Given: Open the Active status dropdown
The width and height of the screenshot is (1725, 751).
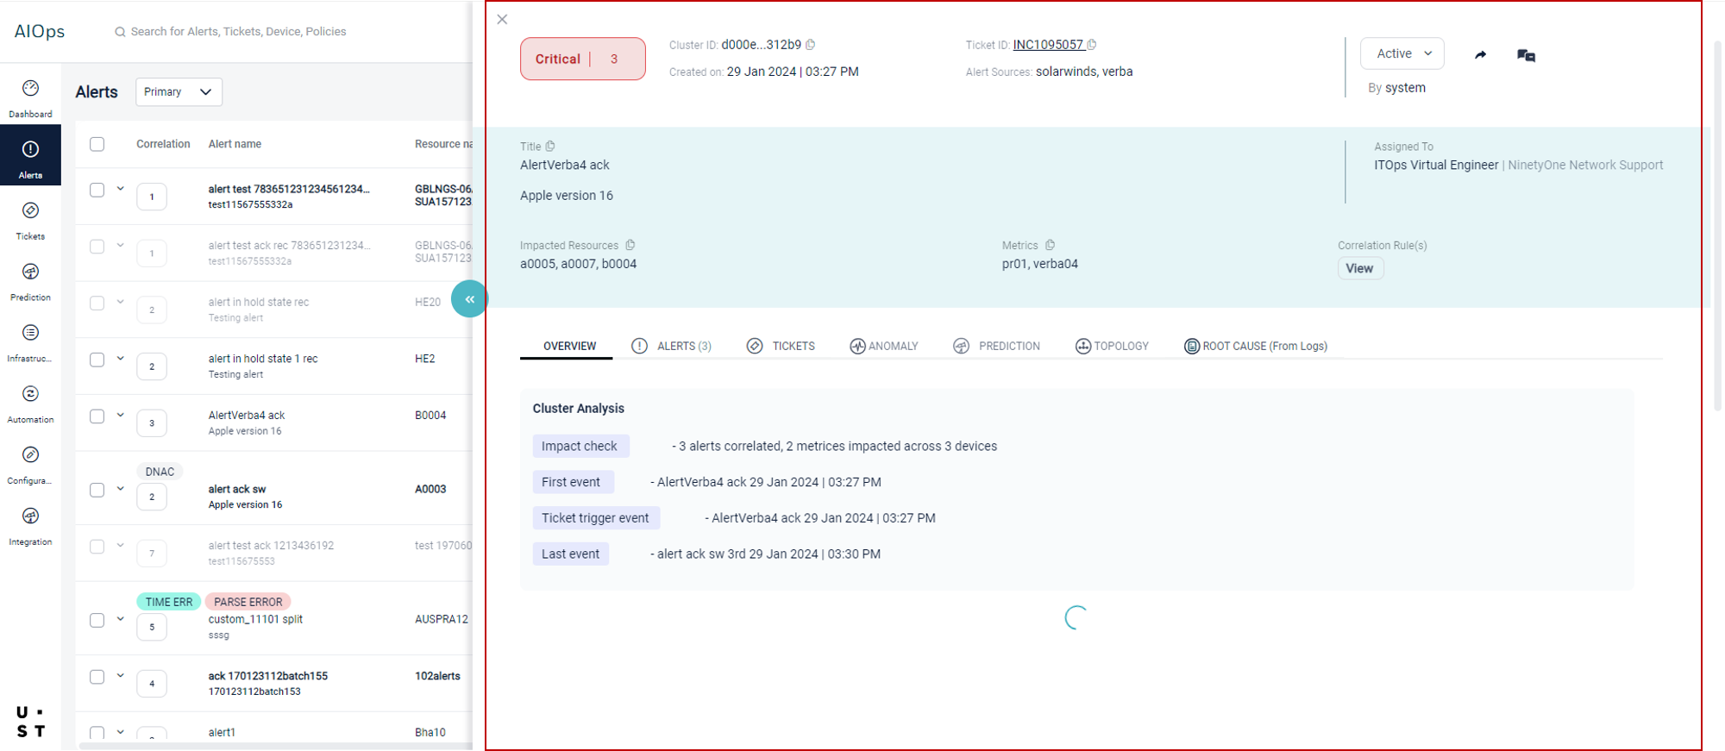Looking at the screenshot, I should point(1402,53).
